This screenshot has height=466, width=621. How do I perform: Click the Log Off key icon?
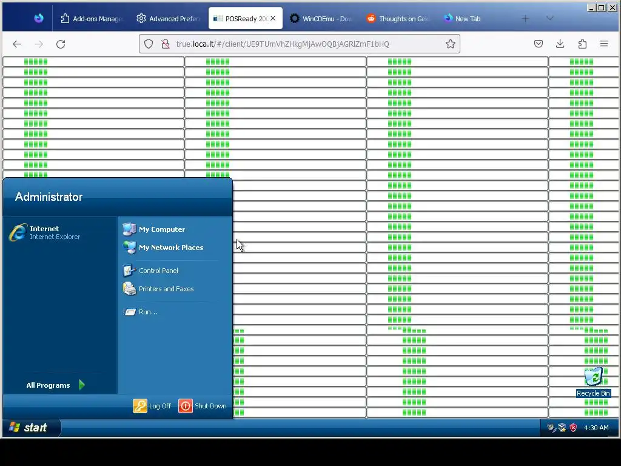click(x=140, y=406)
